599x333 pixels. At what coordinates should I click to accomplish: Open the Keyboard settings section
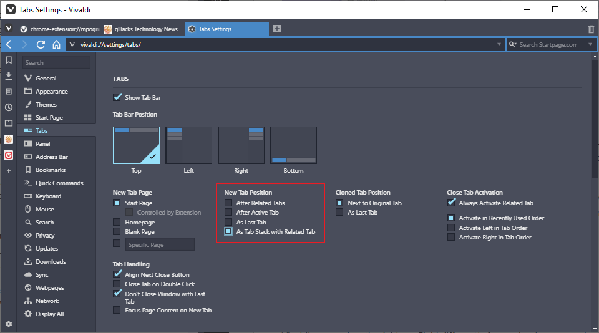(56, 196)
